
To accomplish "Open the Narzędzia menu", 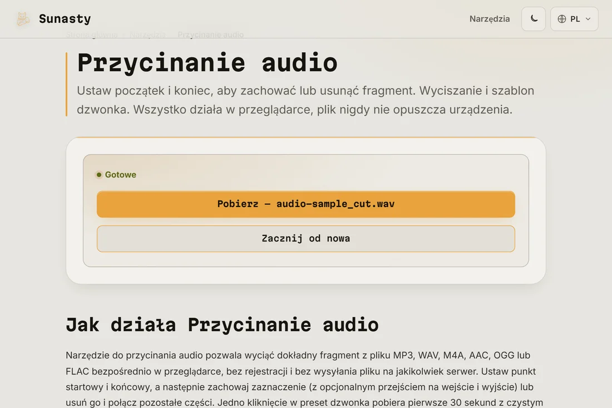I will [490, 19].
